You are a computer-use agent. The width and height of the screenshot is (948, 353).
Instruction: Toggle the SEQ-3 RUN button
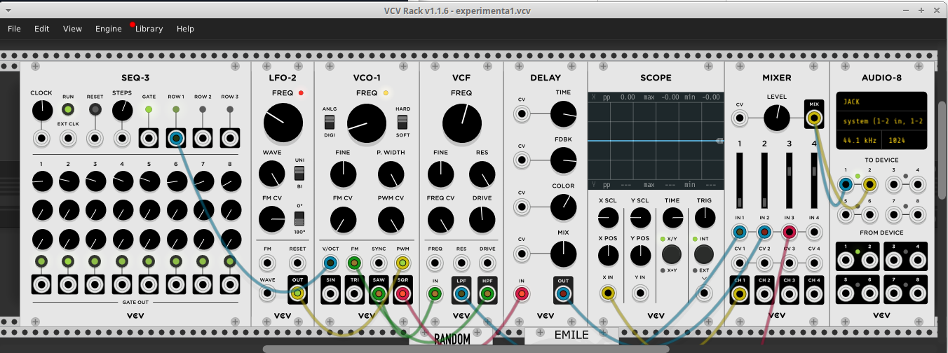coord(68,109)
